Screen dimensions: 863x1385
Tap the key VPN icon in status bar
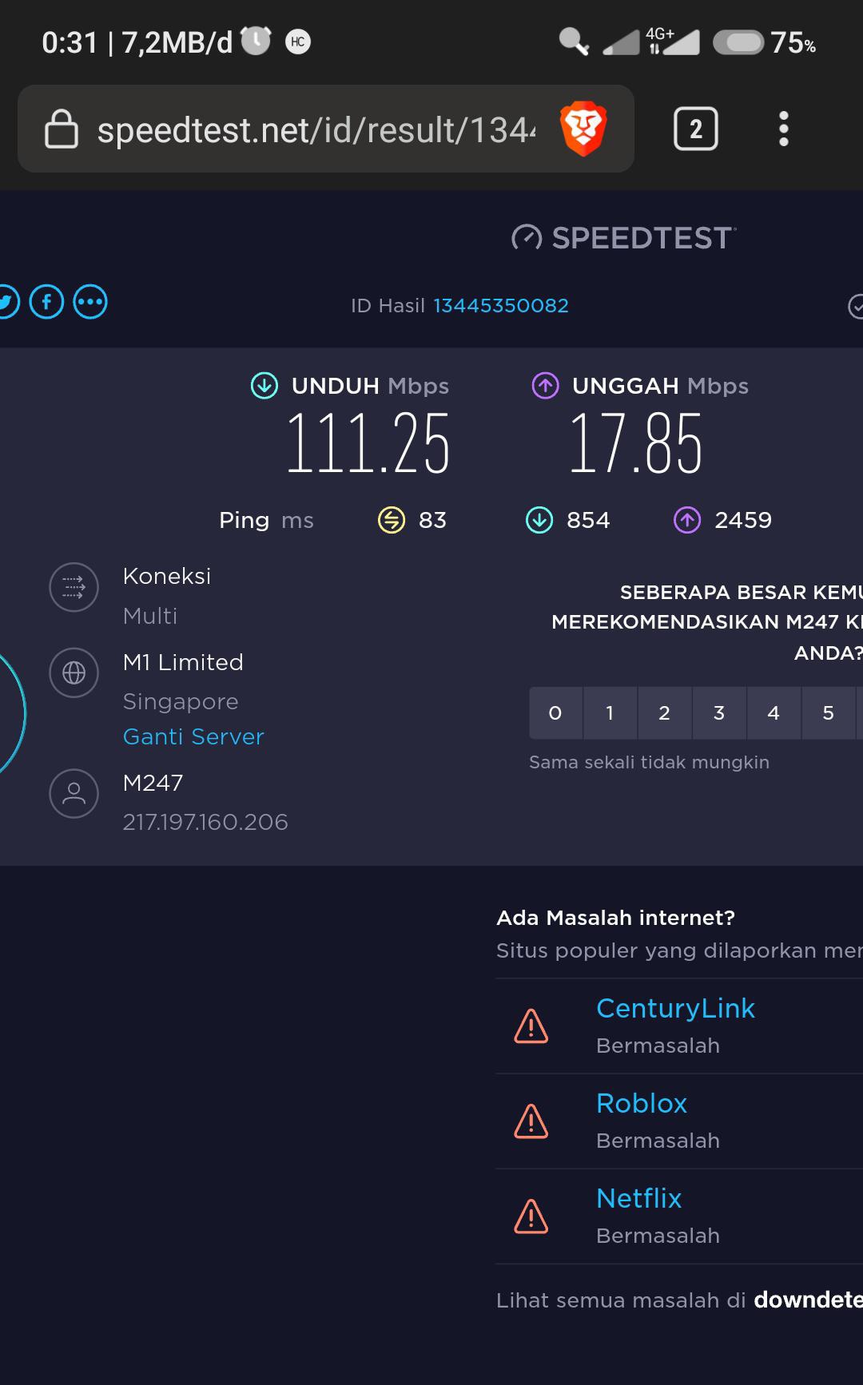pos(574,41)
